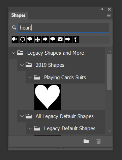The width and height of the screenshot is (122, 160).
Task: Select 'All Legacy Default Shapes' label
Action: pyautogui.click(x=65, y=116)
